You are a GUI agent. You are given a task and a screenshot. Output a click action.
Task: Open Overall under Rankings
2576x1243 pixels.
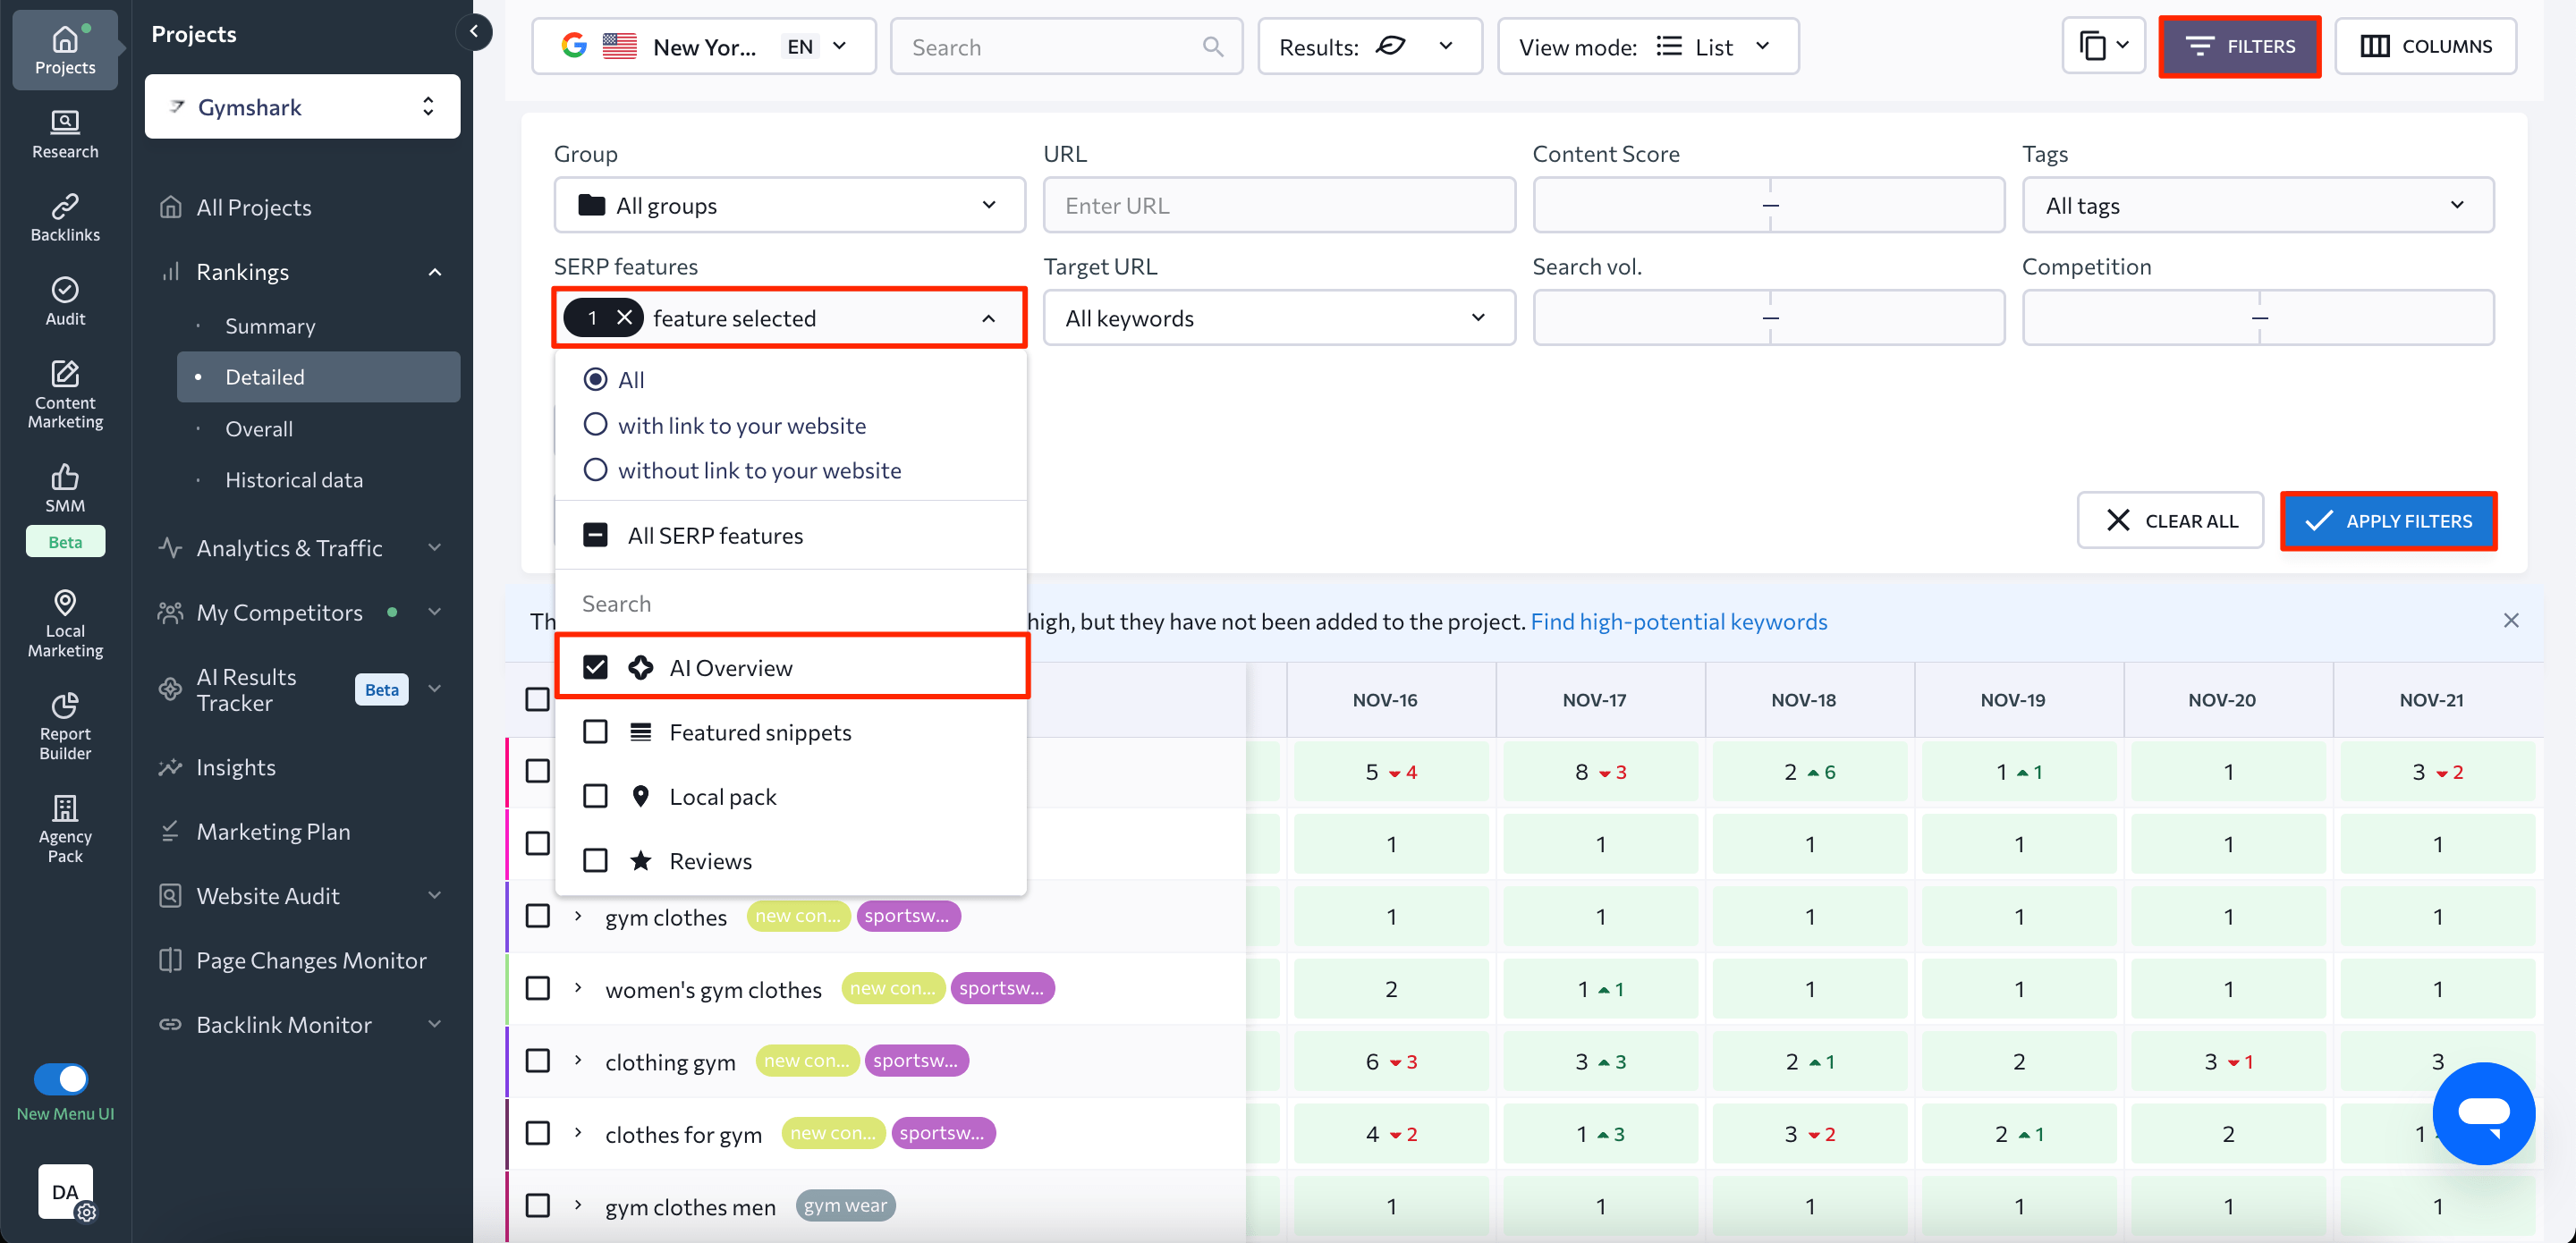coord(259,428)
